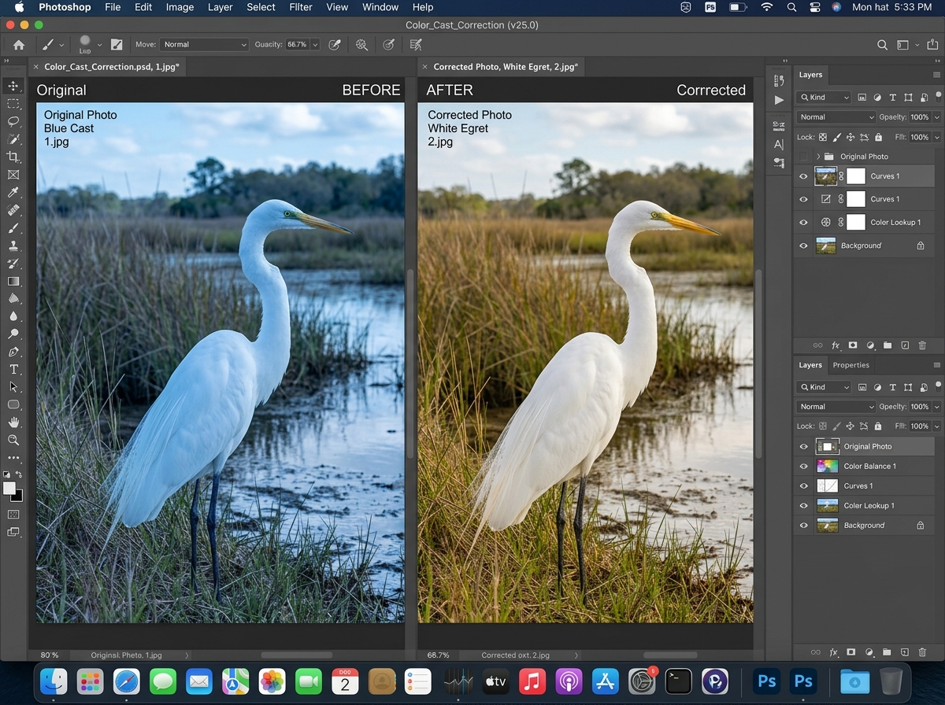The width and height of the screenshot is (945, 705).
Task: Select the Horizontal Type tool
Action: click(x=13, y=369)
